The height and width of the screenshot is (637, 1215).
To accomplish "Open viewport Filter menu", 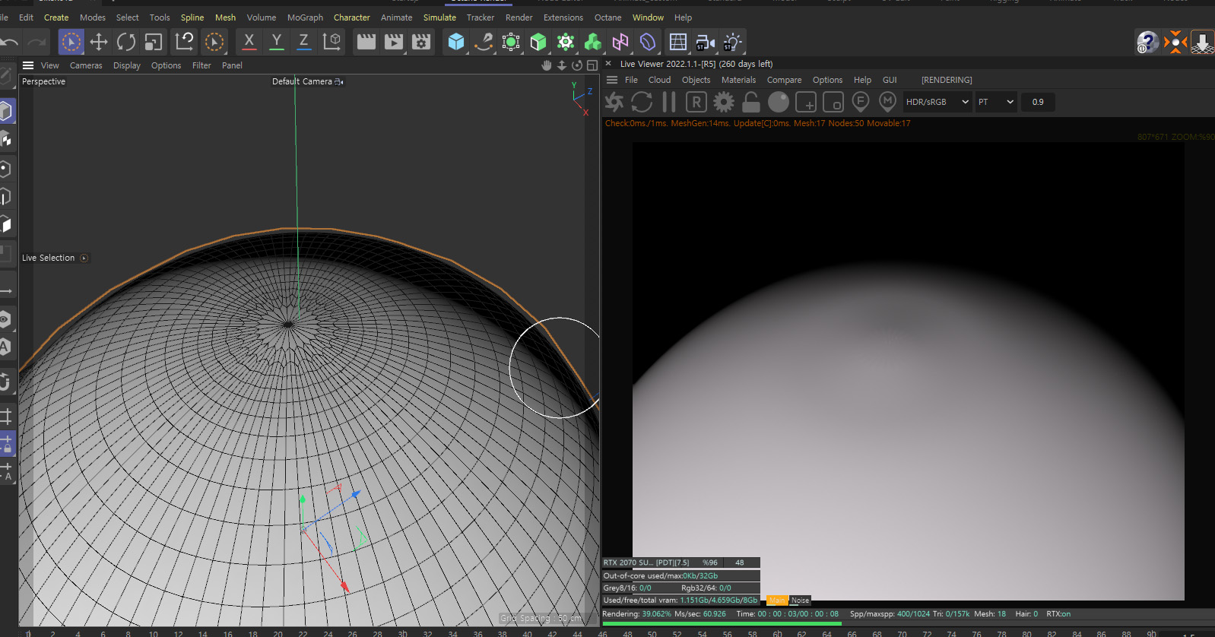I will click(x=201, y=65).
